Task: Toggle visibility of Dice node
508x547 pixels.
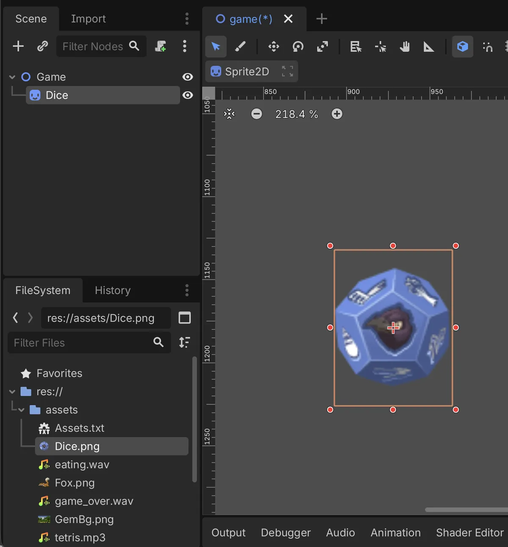Action: [188, 95]
